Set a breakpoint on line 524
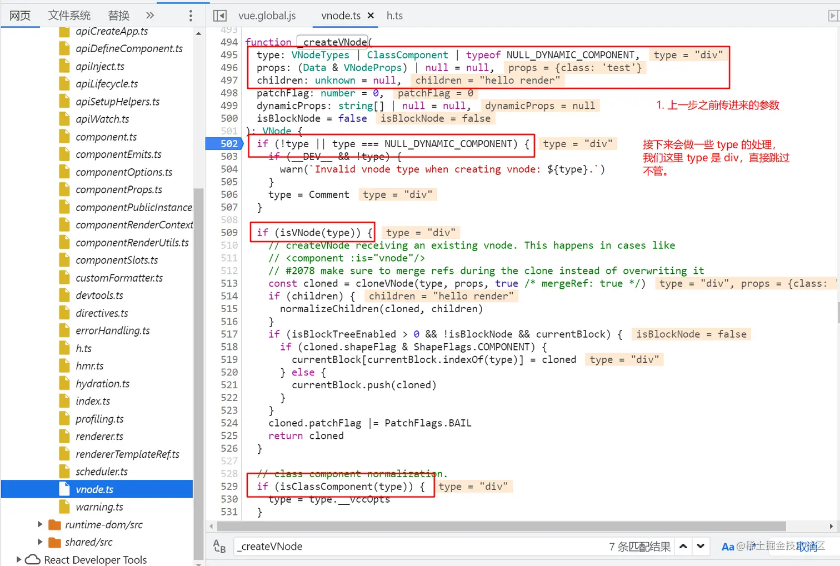 229,423
